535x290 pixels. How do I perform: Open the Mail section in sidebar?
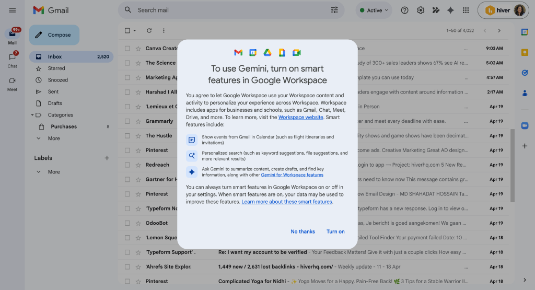(13, 37)
